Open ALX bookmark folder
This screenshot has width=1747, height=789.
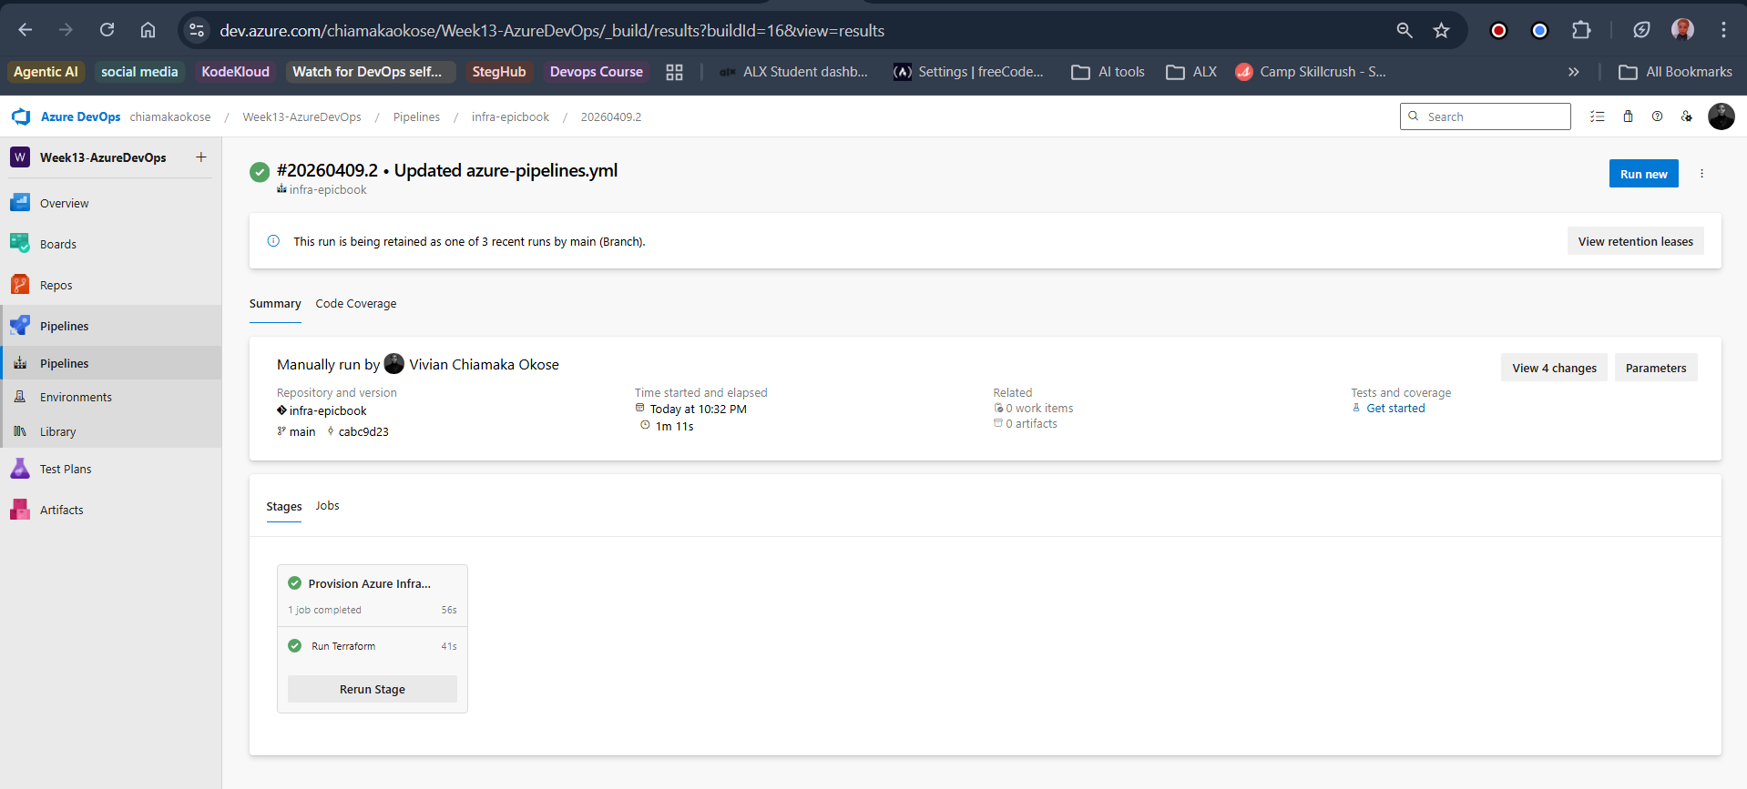(1191, 72)
